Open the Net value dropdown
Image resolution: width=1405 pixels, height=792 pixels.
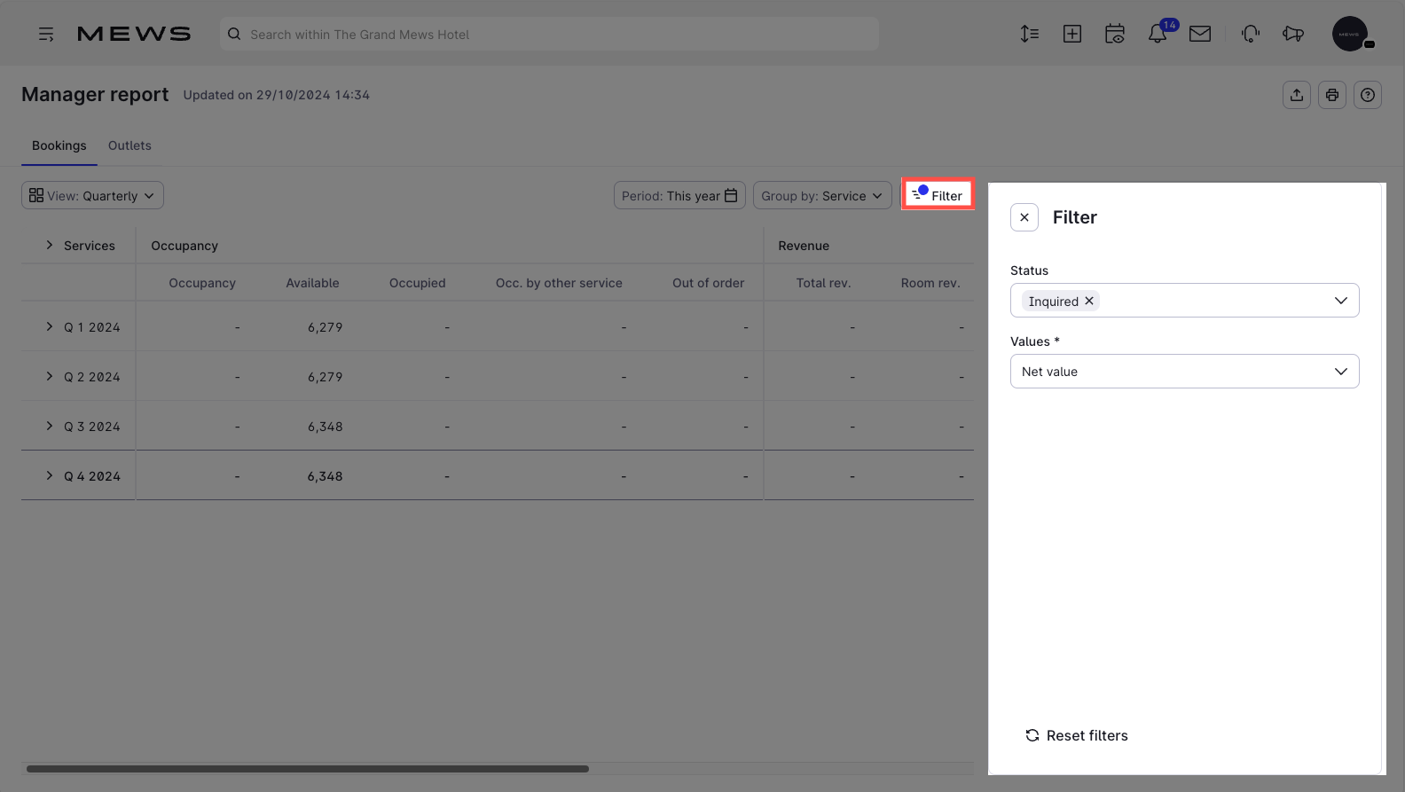click(x=1183, y=372)
